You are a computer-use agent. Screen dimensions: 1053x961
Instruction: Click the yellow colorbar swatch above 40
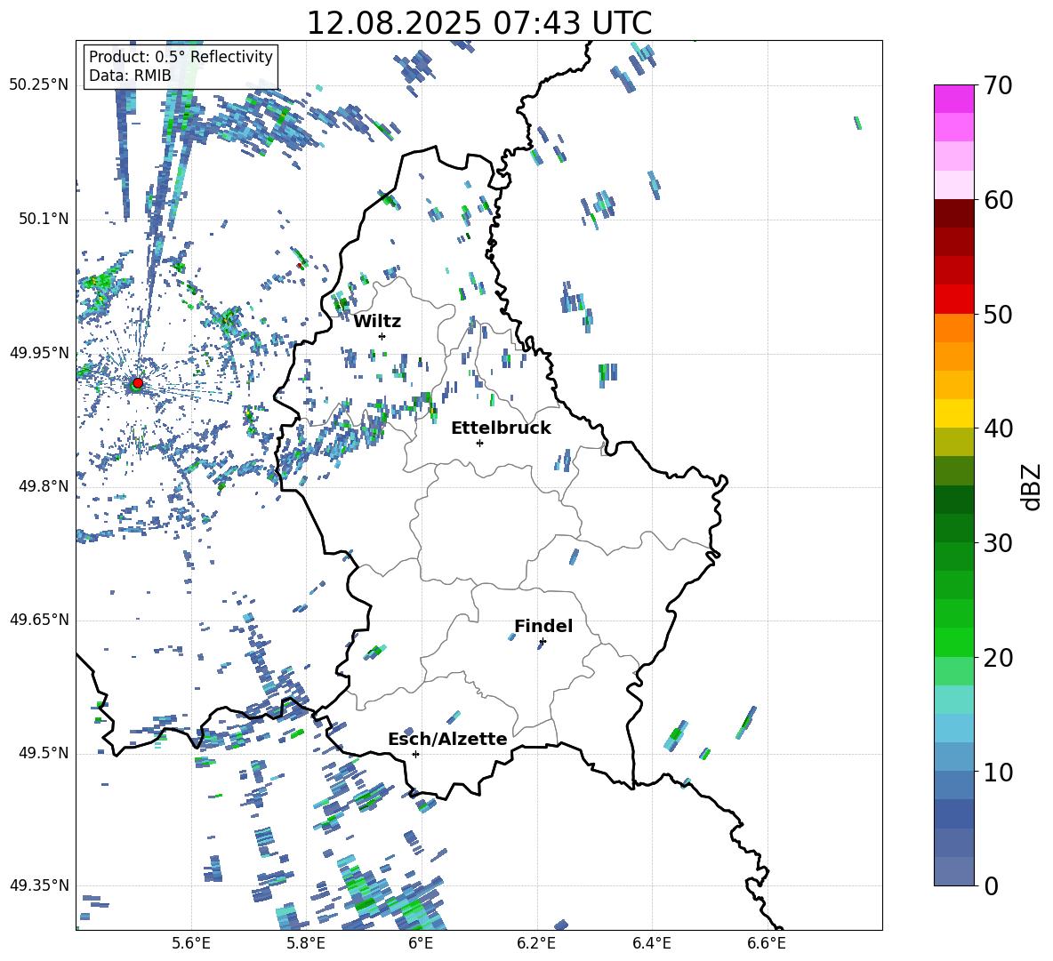click(954, 413)
